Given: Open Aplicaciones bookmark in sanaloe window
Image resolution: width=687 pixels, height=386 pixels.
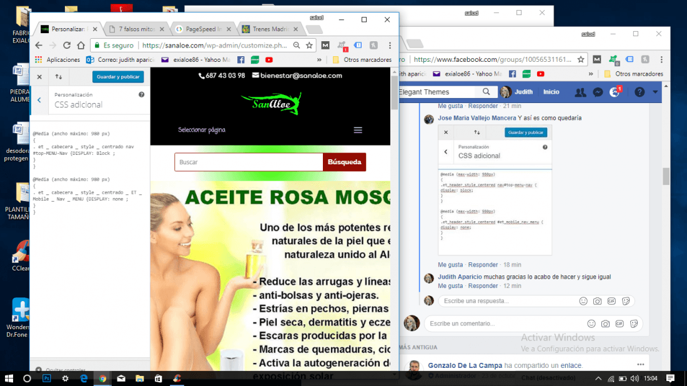Looking at the screenshot, I should click(x=57, y=59).
